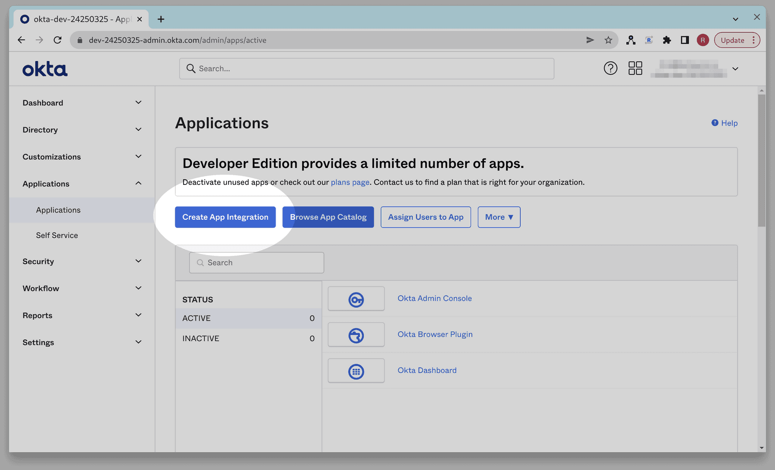
Task: Click the Update button in Chrome
Action: [732, 40]
